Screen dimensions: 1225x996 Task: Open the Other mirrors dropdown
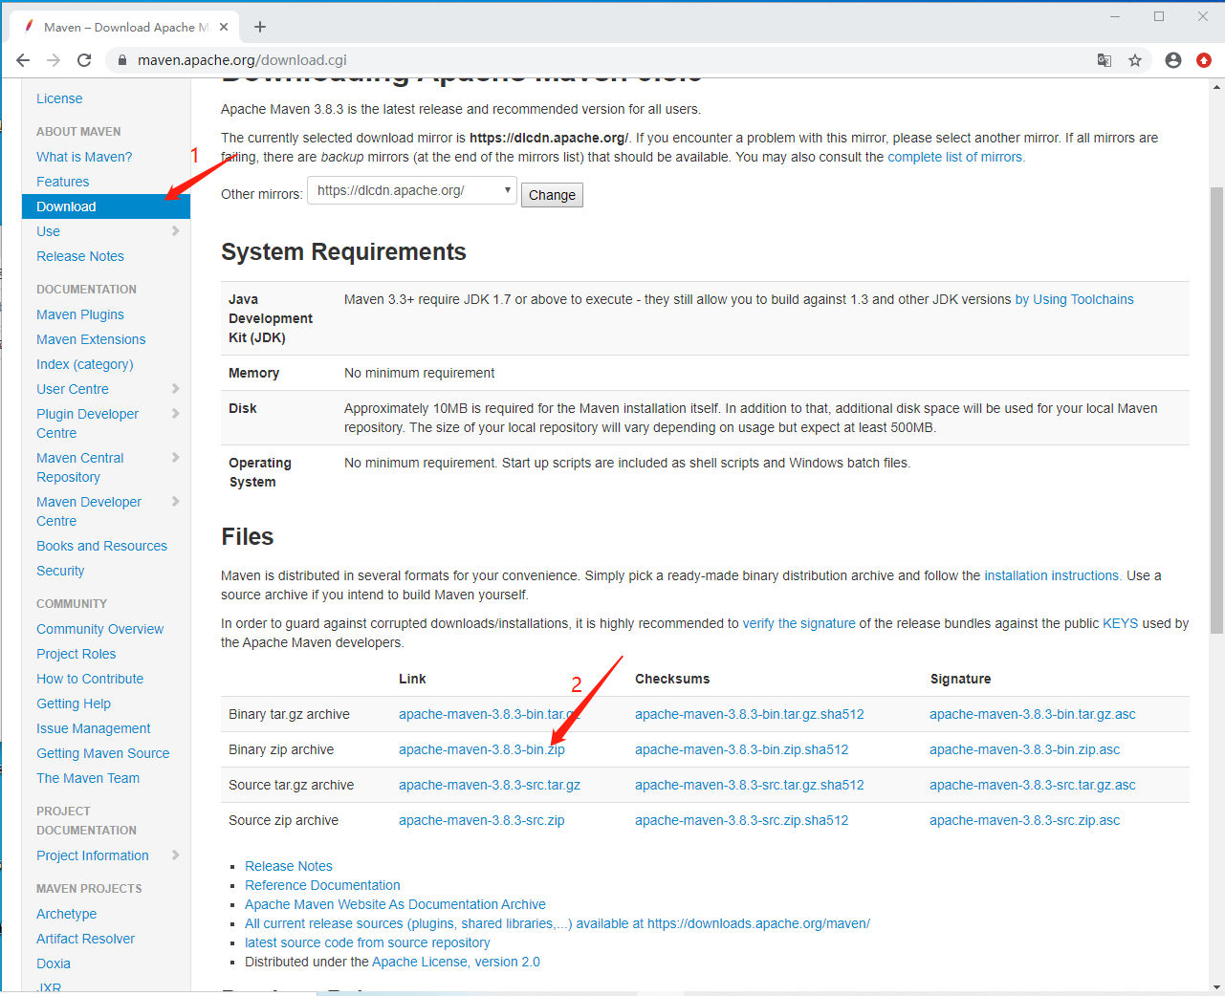pyautogui.click(x=412, y=191)
